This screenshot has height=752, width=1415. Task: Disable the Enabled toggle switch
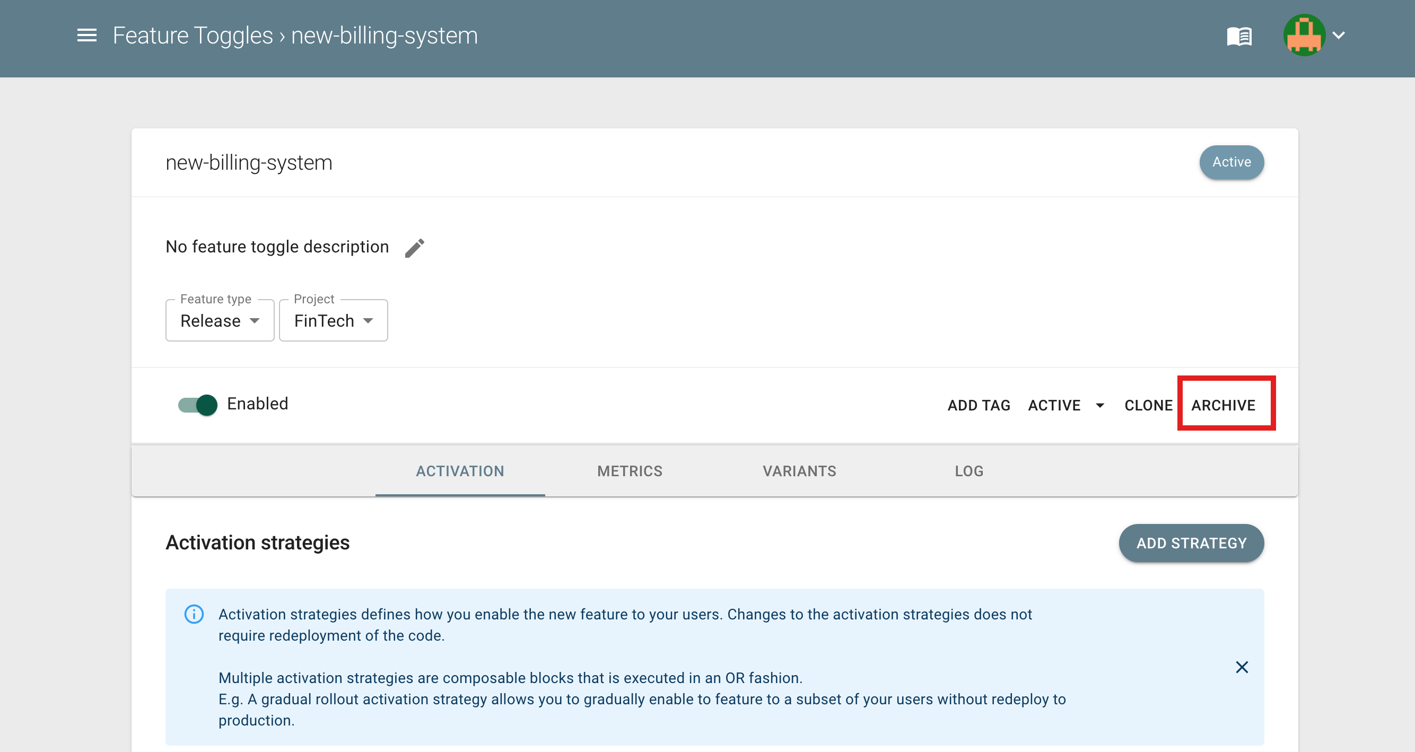click(198, 405)
